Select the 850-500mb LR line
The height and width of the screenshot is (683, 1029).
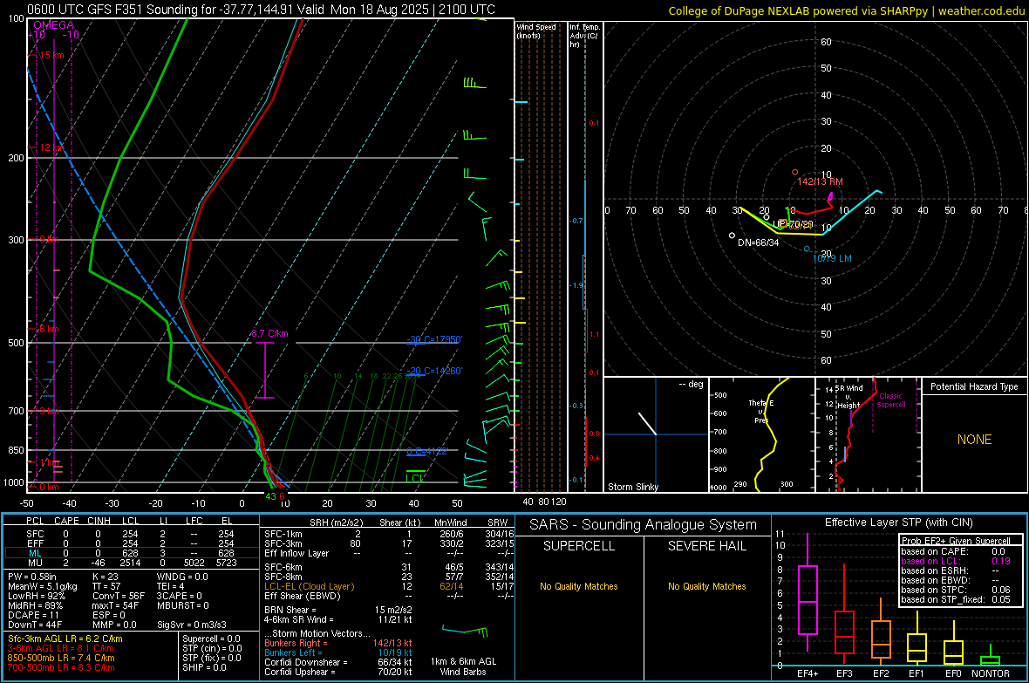60,658
